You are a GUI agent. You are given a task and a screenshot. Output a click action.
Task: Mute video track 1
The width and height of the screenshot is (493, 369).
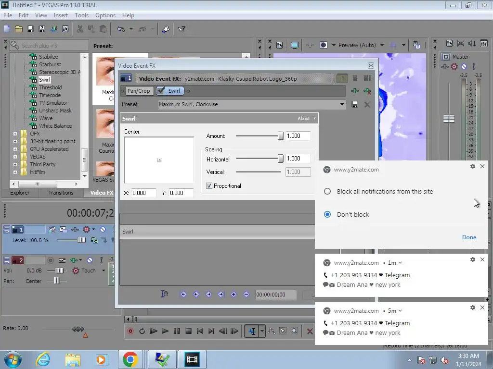tap(103, 229)
